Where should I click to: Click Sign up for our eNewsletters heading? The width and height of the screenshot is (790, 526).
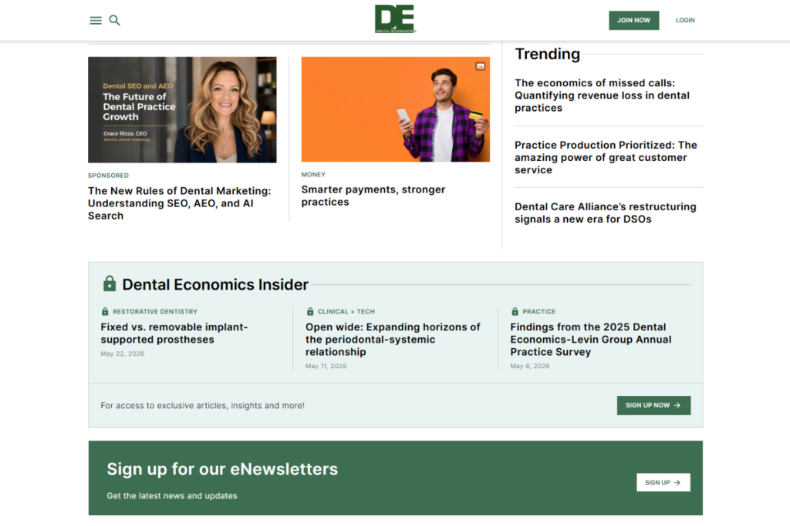tap(222, 469)
